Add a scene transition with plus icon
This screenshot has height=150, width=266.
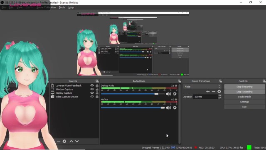click(x=208, y=92)
